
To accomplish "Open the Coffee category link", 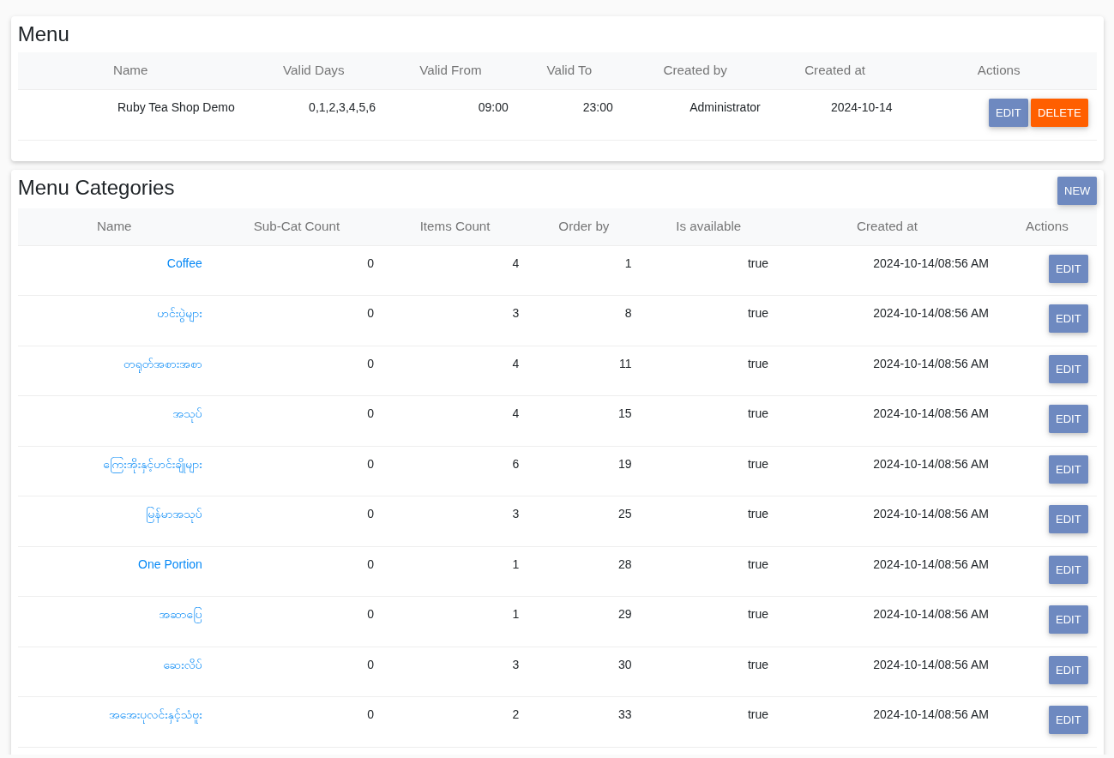I will (184, 263).
